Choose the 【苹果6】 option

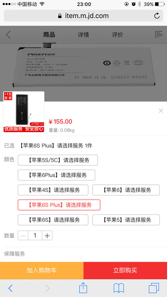[x=126, y=190]
